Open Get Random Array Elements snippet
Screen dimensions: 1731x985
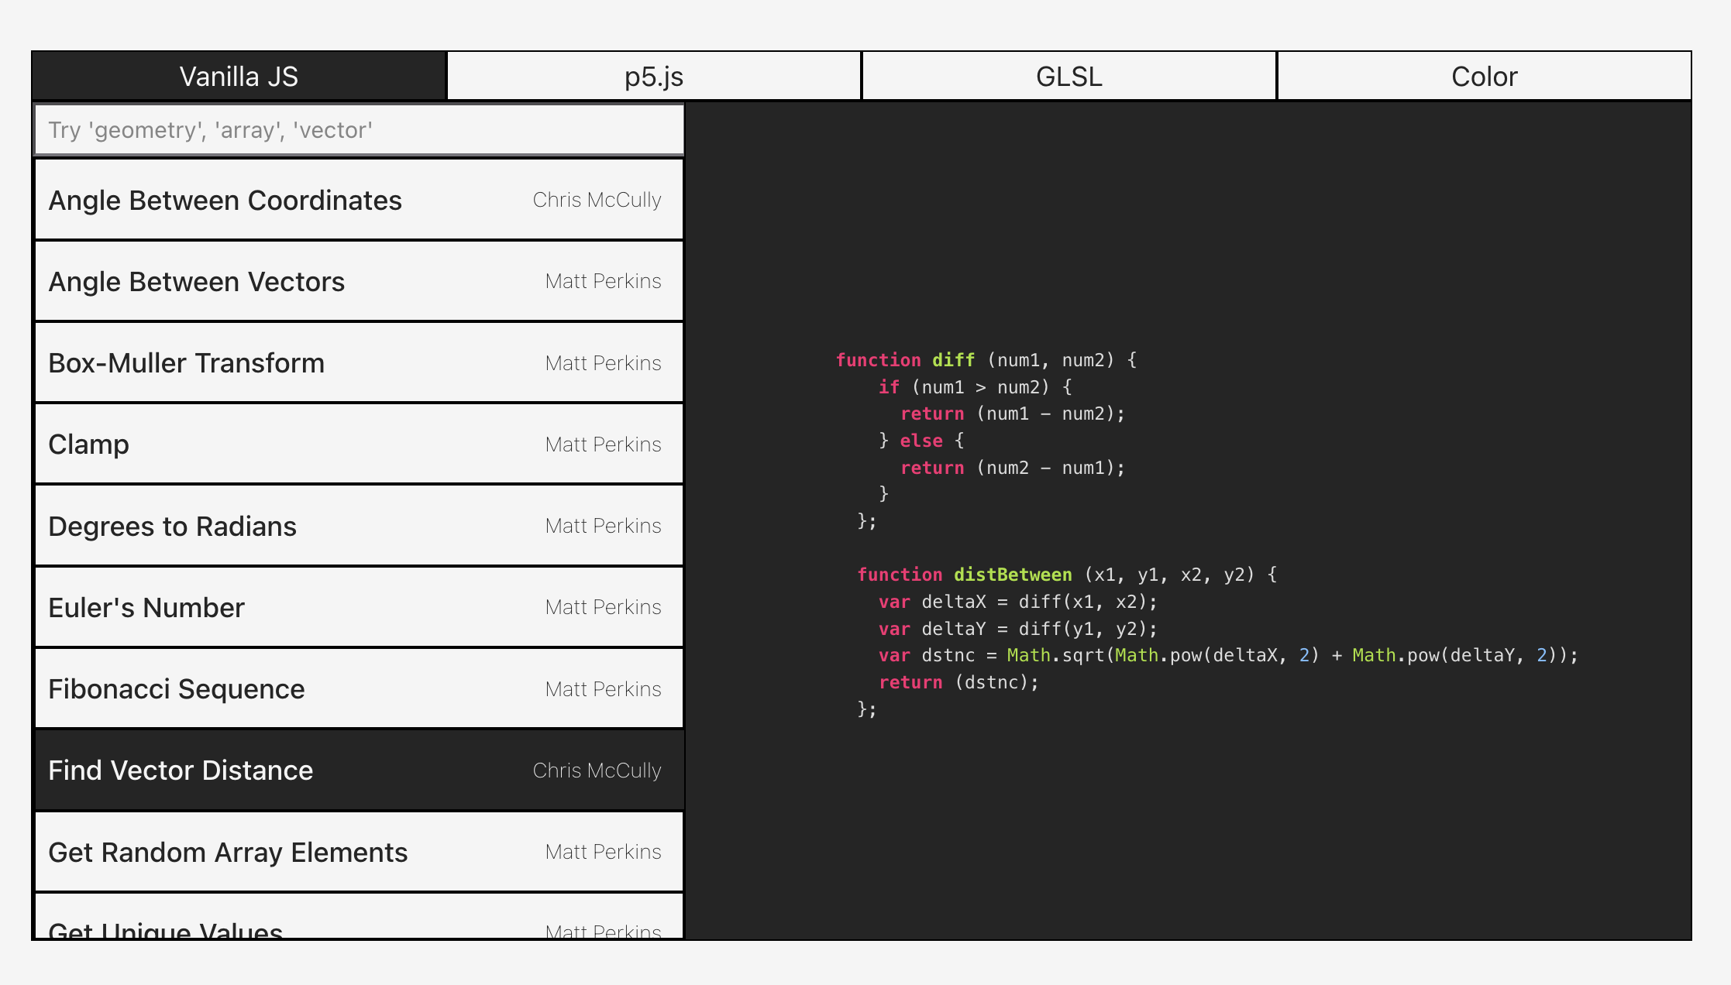tap(359, 852)
